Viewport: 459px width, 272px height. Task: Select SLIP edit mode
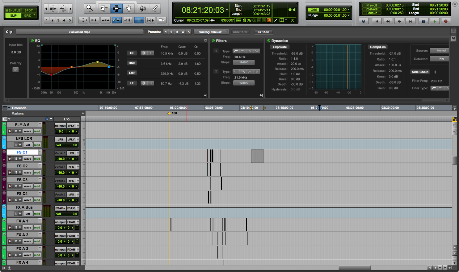point(13,15)
